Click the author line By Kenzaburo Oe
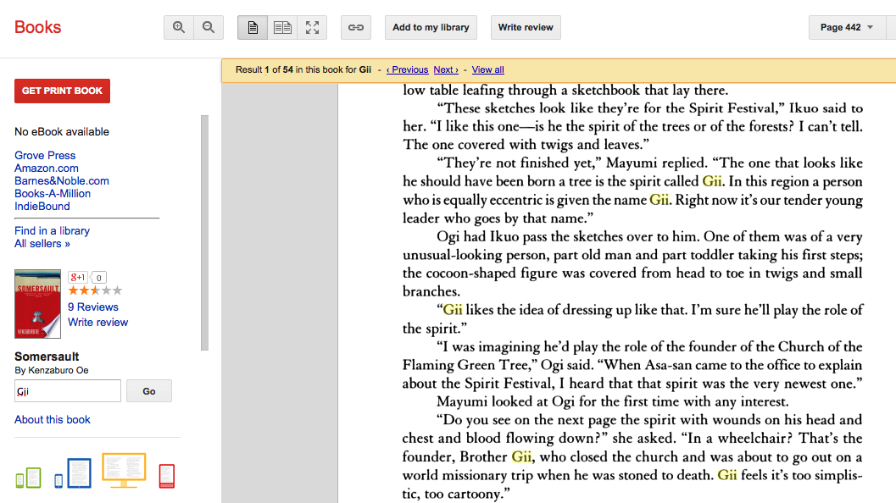This screenshot has width=896, height=503. pos(52,370)
